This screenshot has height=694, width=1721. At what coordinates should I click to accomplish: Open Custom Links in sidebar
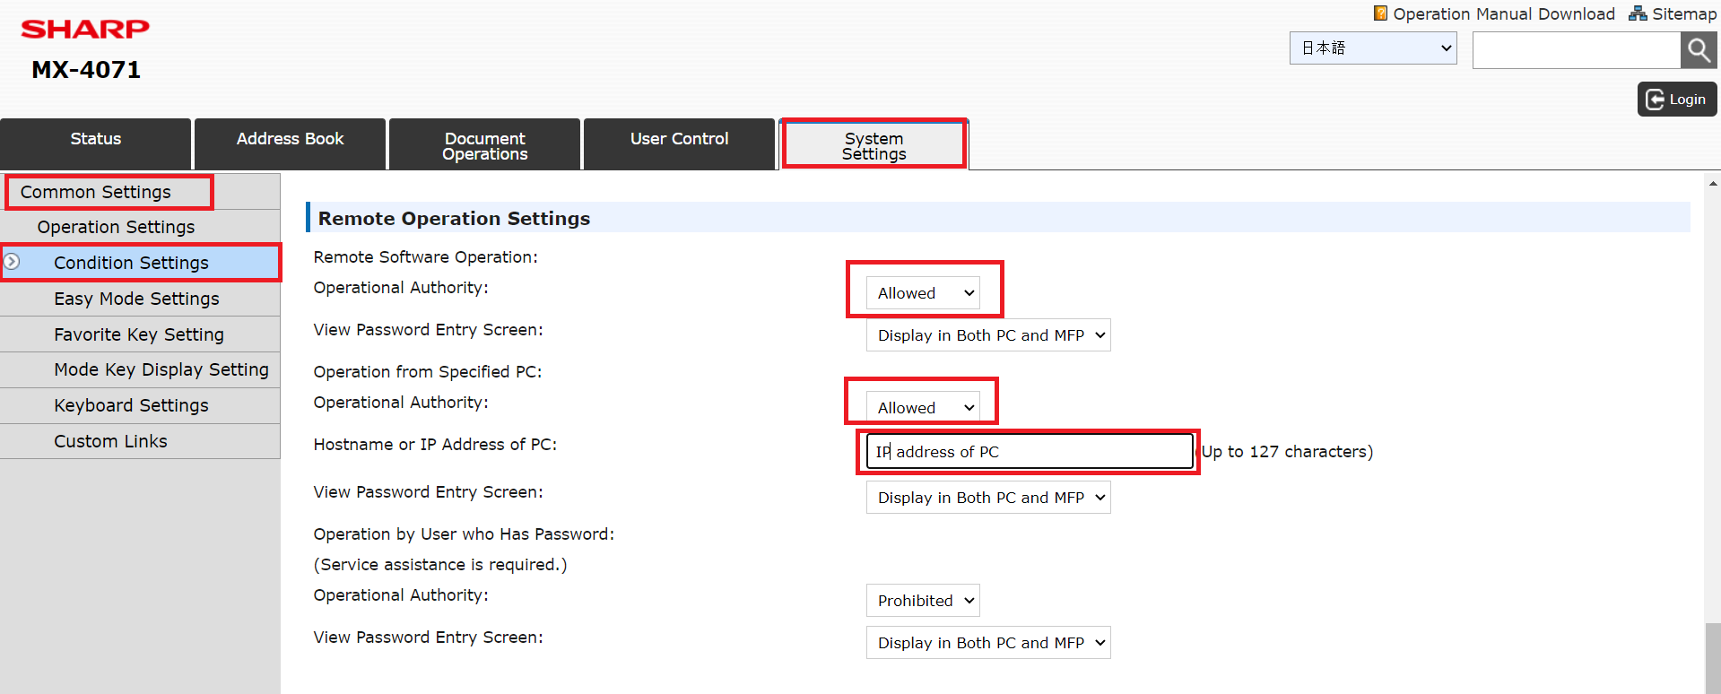[110, 441]
